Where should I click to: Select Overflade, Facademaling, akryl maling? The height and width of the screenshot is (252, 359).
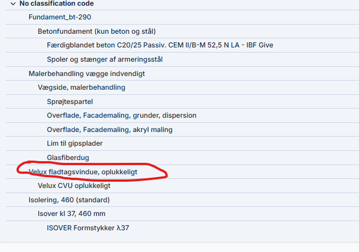coord(110,130)
